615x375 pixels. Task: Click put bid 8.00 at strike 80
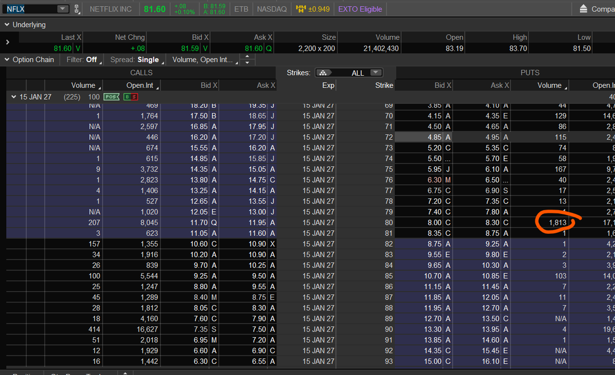pos(435,223)
